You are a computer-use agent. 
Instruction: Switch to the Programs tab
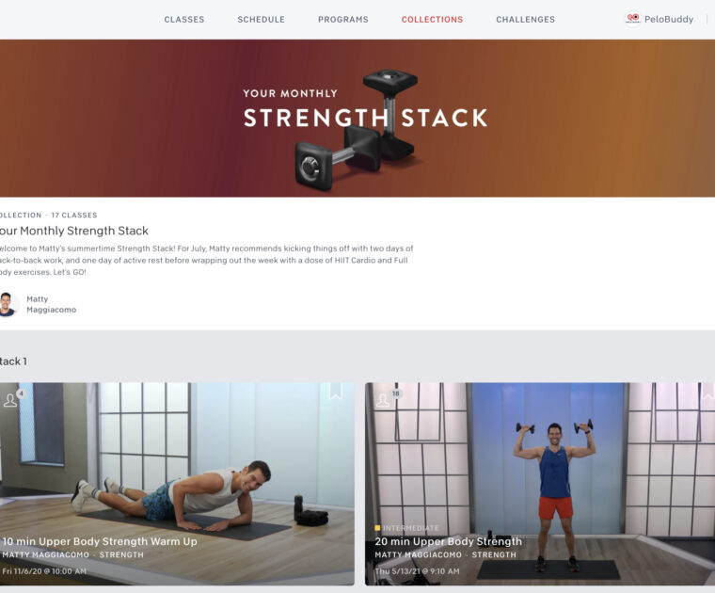point(343,20)
